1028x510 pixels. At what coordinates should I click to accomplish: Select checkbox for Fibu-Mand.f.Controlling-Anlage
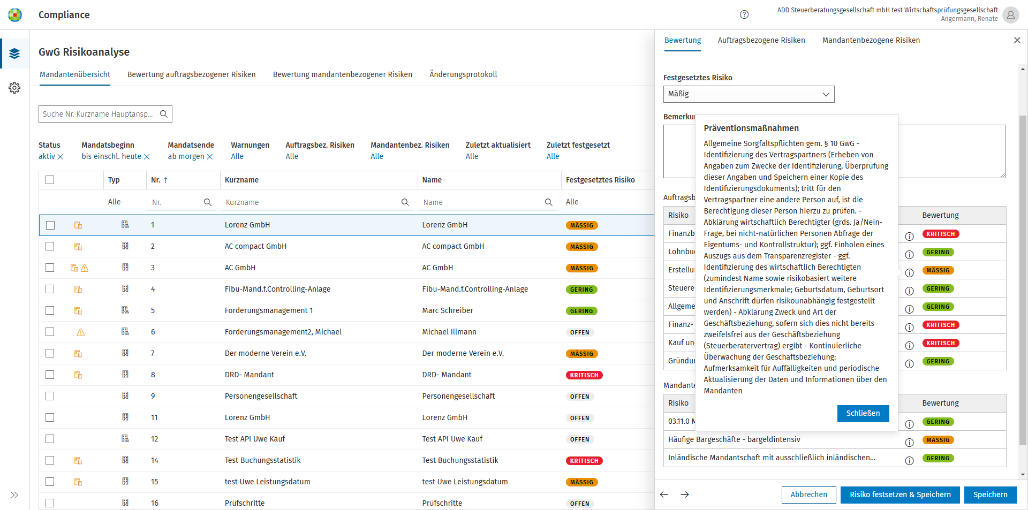[50, 289]
